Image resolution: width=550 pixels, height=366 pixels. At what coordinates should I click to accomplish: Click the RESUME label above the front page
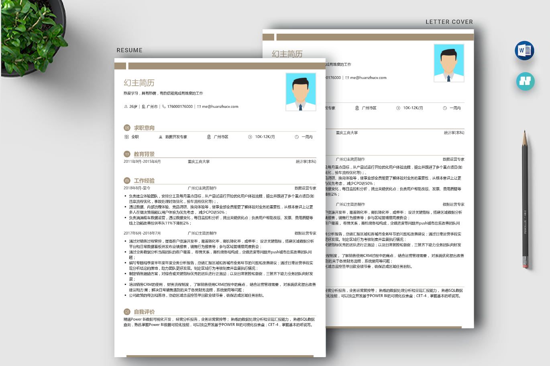[x=129, y=50]
